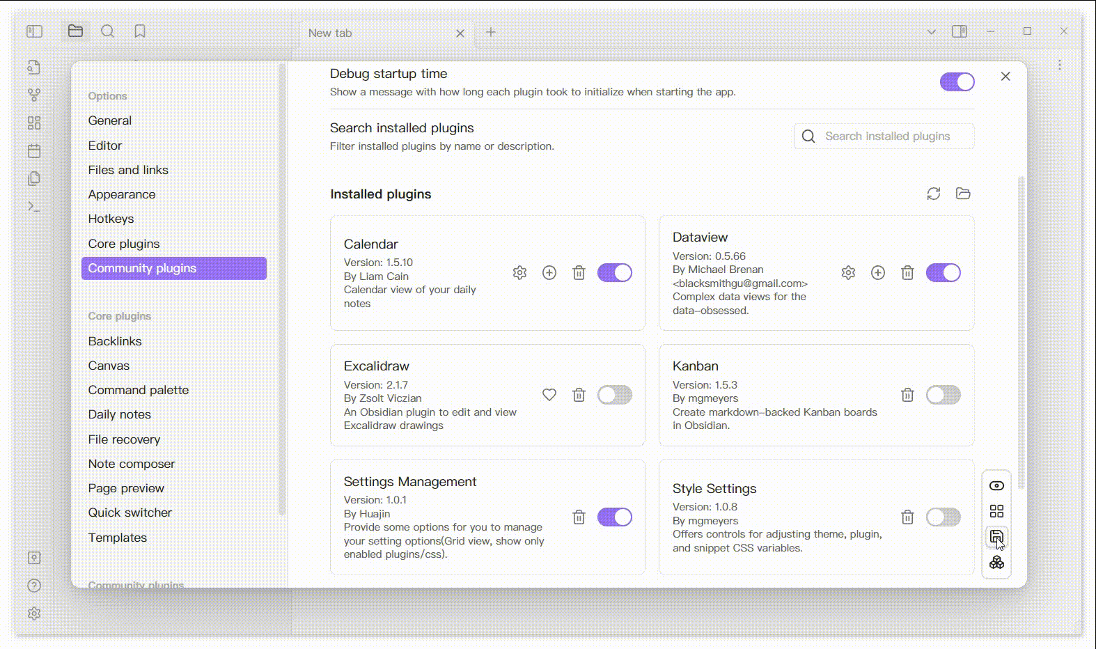The width and height of the screenshot is (1096, 649).
Task: Enable the Excalidraw plugin toggle
Action: click(x=615, y=395)
